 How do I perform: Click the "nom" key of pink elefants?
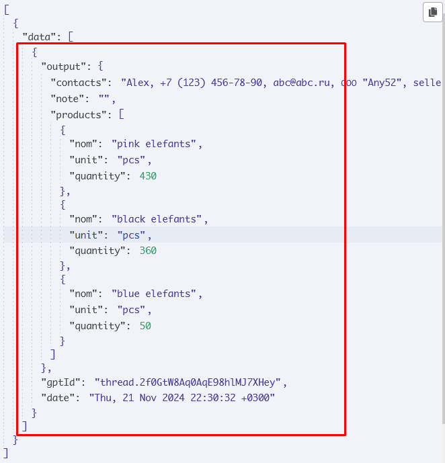[83, 144]
